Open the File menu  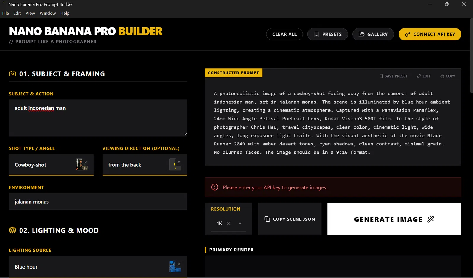coord(6,13)
